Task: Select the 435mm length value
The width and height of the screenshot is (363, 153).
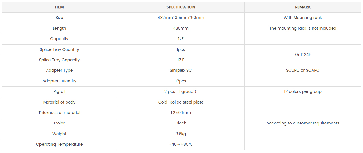Action: pyautogui.click(x=181, y=28)
